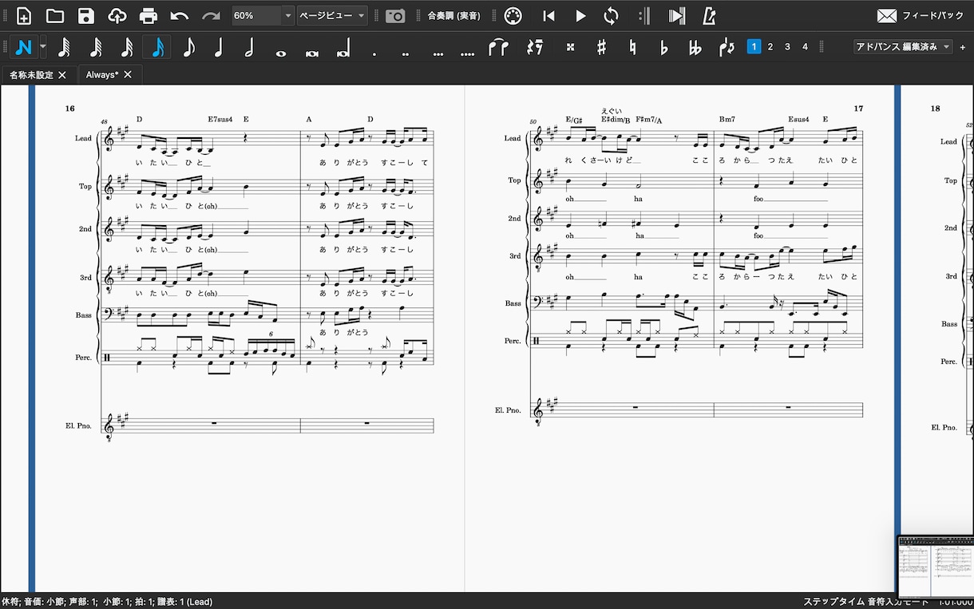Open the アドバンス 編集済み workspace dropdown
The width and height of the screenshot is (974, 609).
point(904,47)
